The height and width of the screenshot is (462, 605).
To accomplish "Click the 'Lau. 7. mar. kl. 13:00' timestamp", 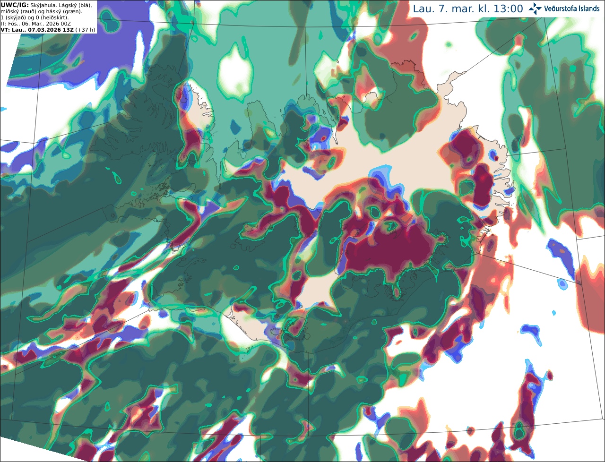I will coord(468,9).
